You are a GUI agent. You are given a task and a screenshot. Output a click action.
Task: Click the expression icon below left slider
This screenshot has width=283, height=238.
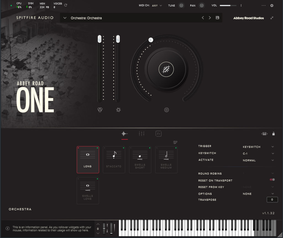(x=100, y=110)
